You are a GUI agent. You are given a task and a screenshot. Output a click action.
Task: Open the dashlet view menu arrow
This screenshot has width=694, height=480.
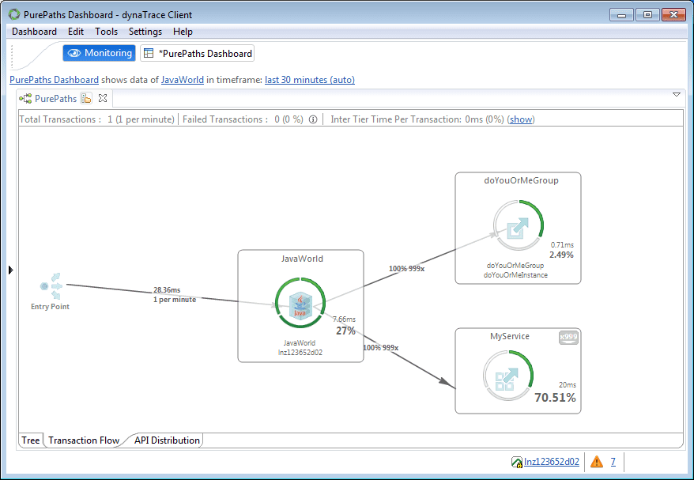click(x=677, y=94)
